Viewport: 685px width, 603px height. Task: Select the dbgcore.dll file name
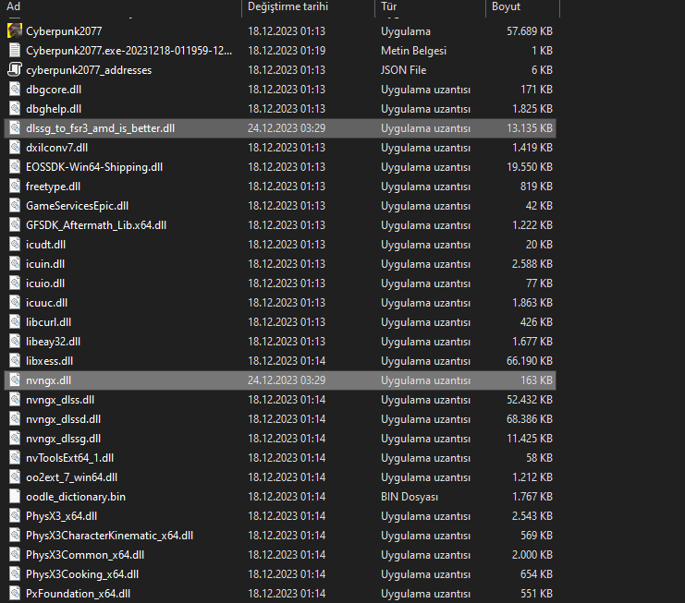click(x=54, y=90)
